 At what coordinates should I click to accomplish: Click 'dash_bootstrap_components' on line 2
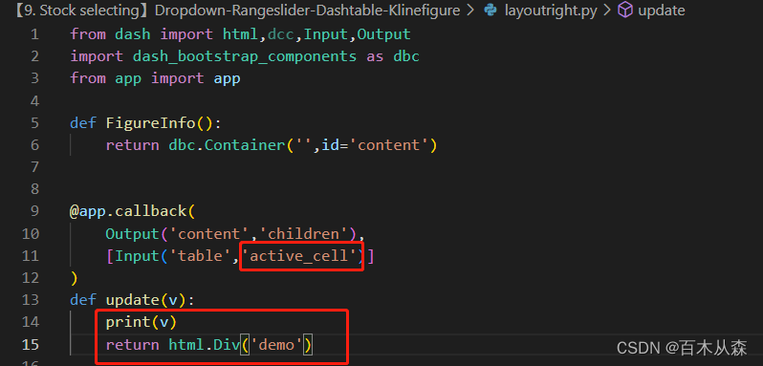[244, 56]
